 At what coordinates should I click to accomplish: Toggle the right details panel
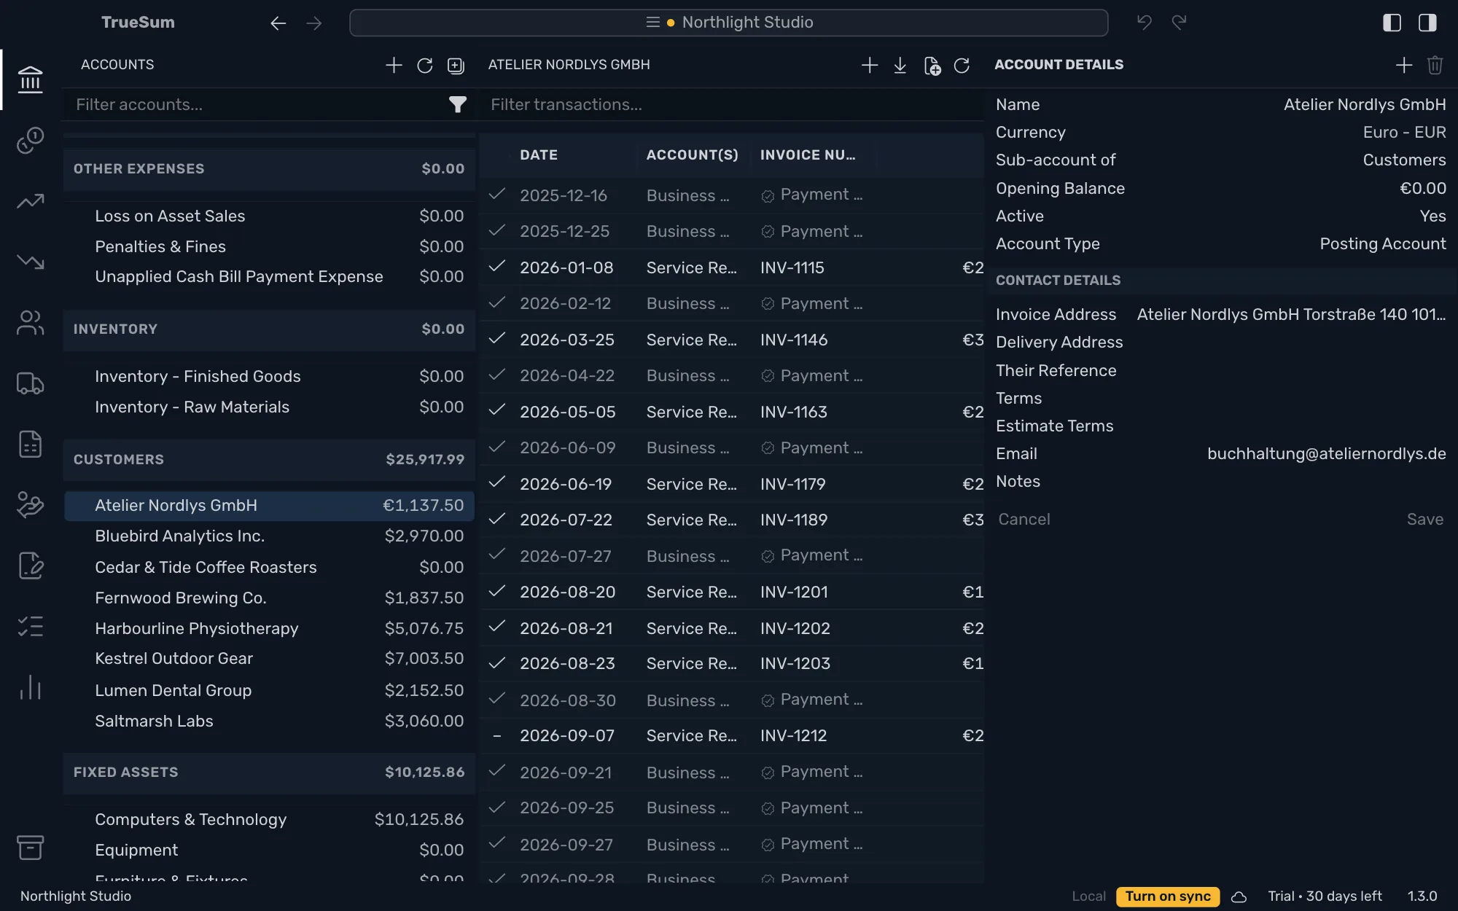(1427, 23)
